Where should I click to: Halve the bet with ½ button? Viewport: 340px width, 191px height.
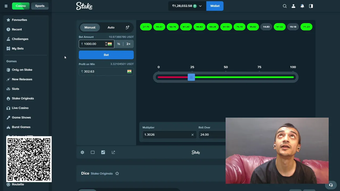[x=119, y=44]
